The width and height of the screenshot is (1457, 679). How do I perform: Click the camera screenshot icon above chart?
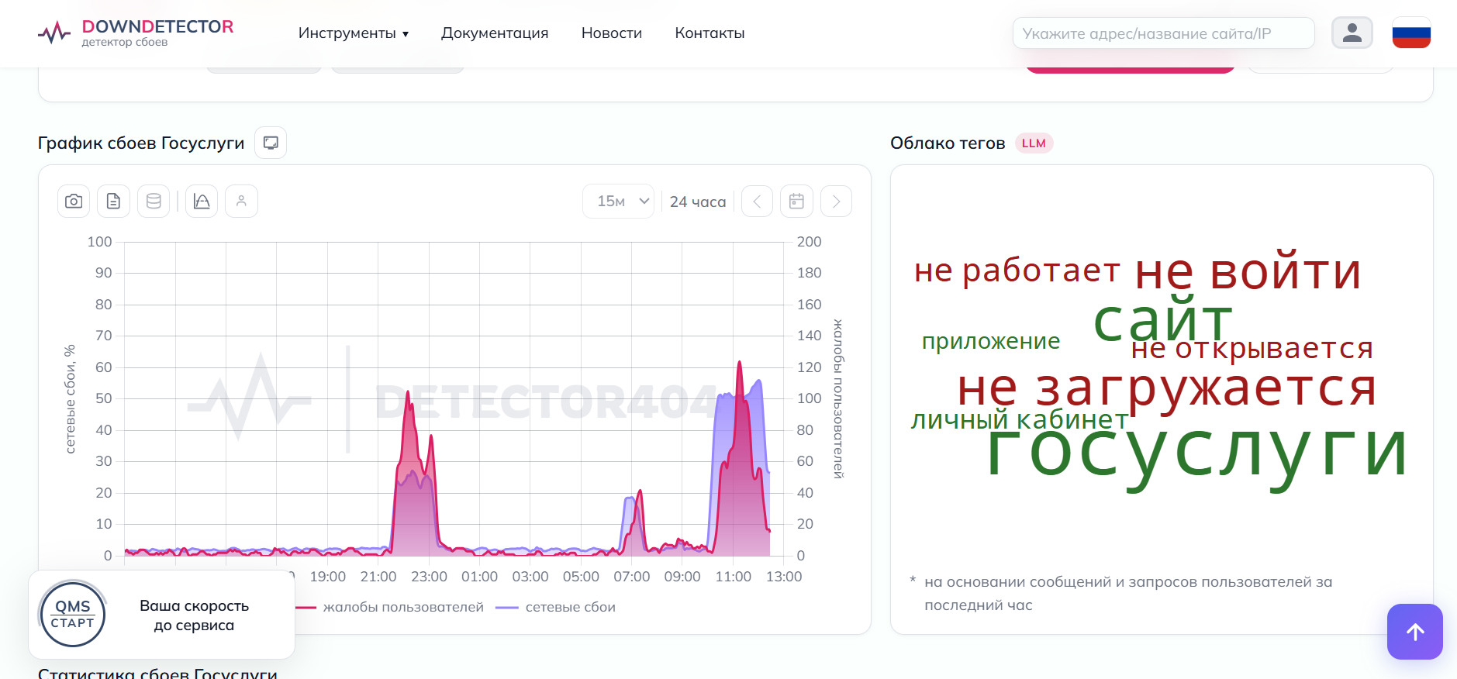click(74, 202)
